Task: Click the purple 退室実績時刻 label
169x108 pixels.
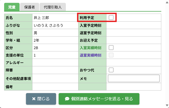Action: tap(90, 55)
